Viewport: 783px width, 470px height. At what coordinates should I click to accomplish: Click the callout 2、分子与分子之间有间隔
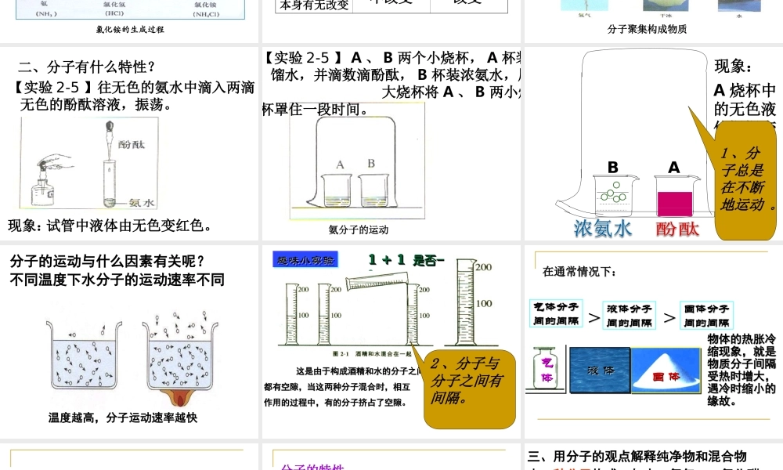[x=469, y=388]
